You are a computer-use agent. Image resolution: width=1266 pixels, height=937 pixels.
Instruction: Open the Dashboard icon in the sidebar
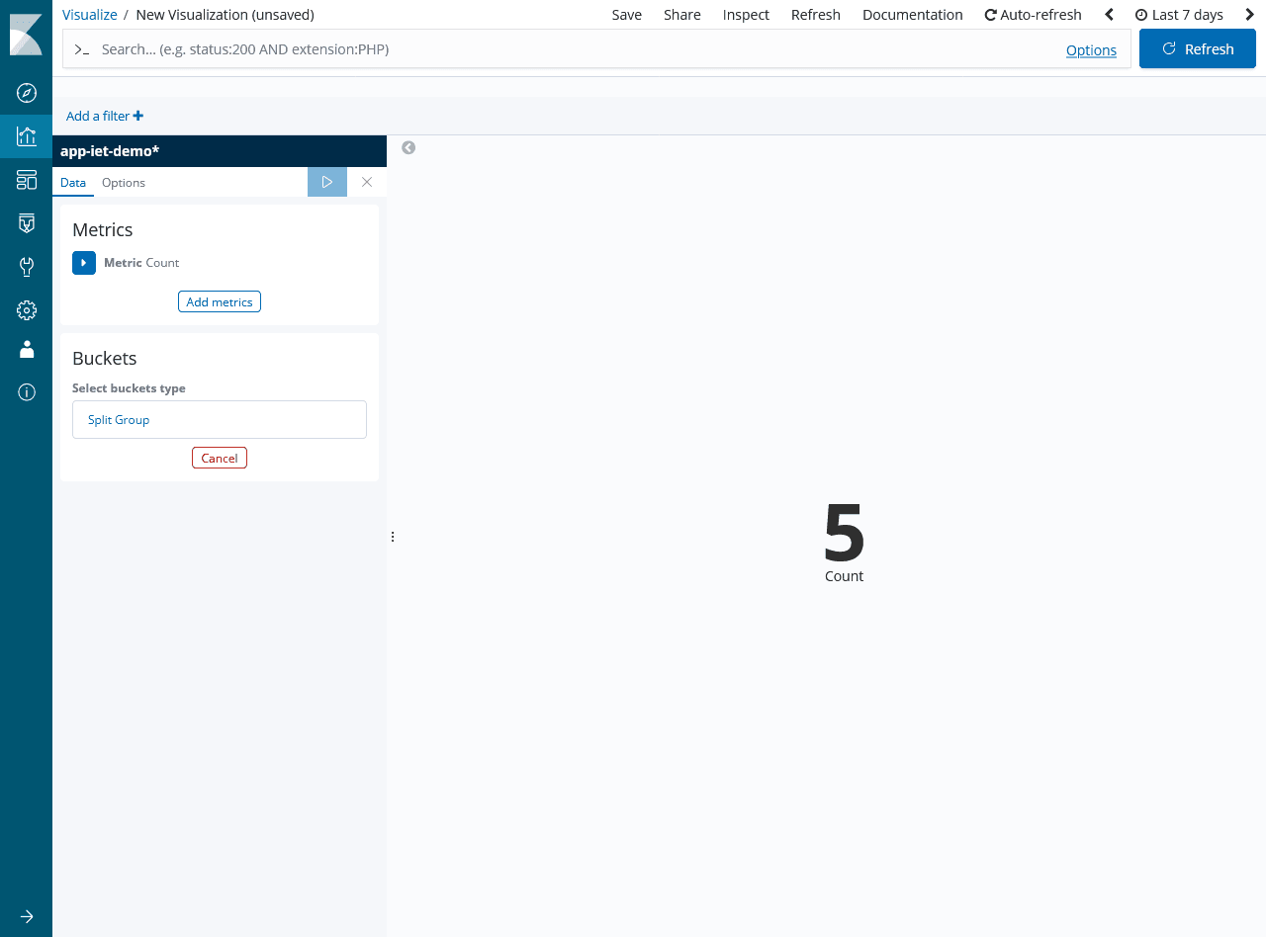[x=27, y=180]
